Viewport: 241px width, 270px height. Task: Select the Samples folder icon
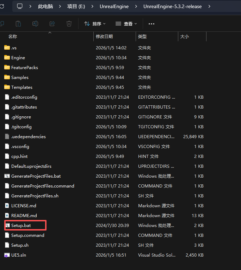tap(7, 77)
